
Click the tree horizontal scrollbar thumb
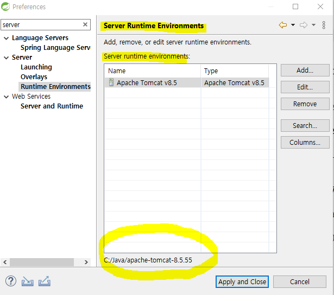(42, 262)
